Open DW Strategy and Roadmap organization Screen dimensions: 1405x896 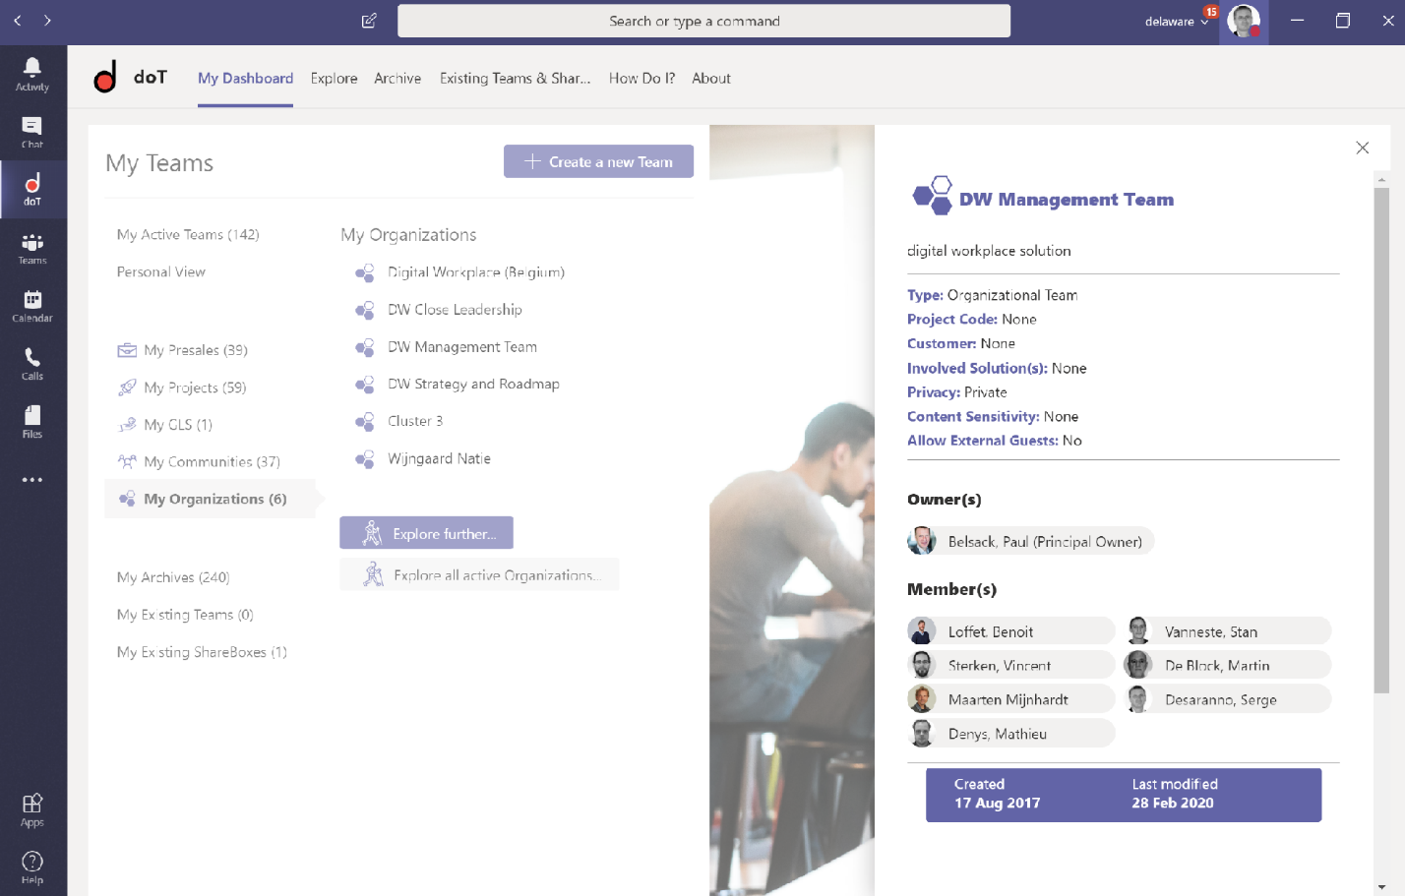click(x=473, y=385)
